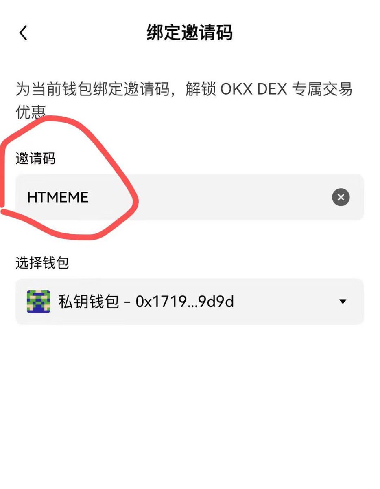Click the pixelated wallet avatar icon
This screenshot has width=380, height=489.
tap(38, 302)
